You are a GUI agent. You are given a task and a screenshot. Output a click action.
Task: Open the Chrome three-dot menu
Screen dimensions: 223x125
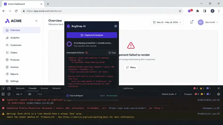(x=219, y=11)
